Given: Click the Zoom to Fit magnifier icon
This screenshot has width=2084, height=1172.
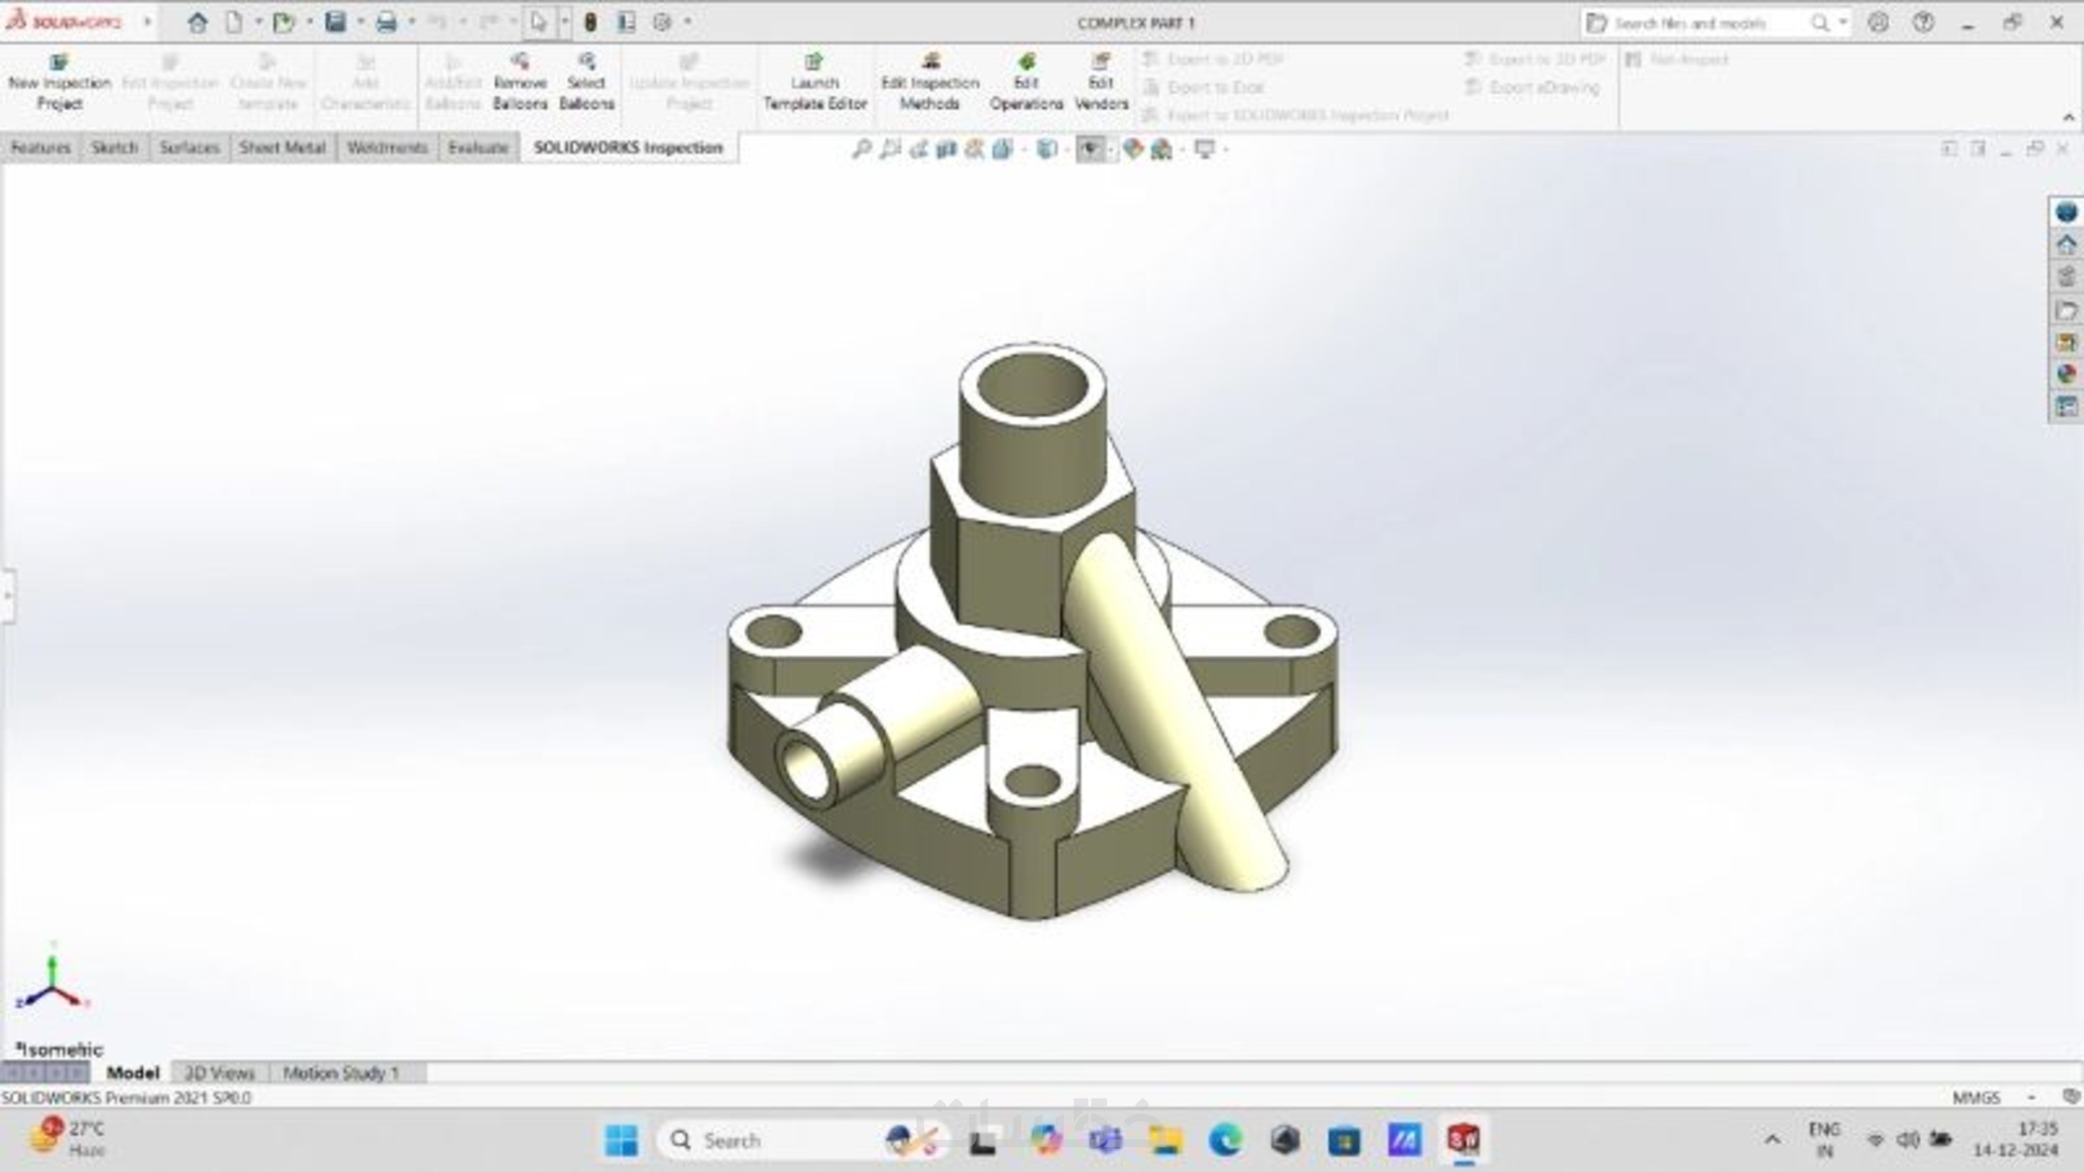Looking at the screenshot, I should [x=861, y=149].
